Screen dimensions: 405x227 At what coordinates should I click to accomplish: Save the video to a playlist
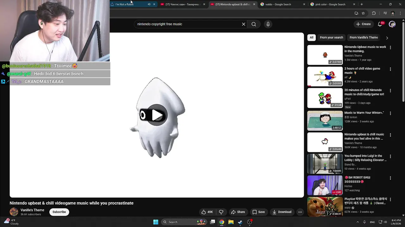[259, 212]
